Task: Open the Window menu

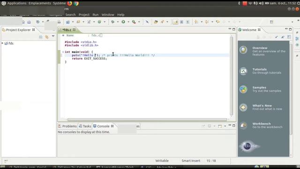Action: click(108, 15)
